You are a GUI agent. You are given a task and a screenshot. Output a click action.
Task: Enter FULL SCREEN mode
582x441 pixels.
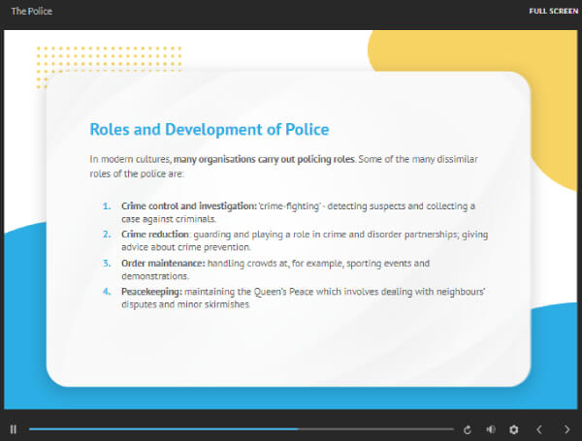[554, 11]
